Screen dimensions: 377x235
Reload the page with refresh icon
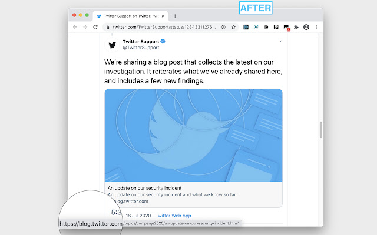(95, 27)
